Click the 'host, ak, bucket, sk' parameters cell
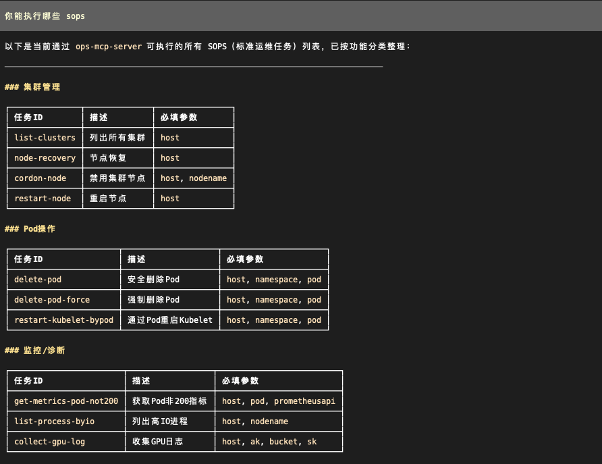Screen dimensions: 602x464 pyautogui.click(x=269, y=442)
